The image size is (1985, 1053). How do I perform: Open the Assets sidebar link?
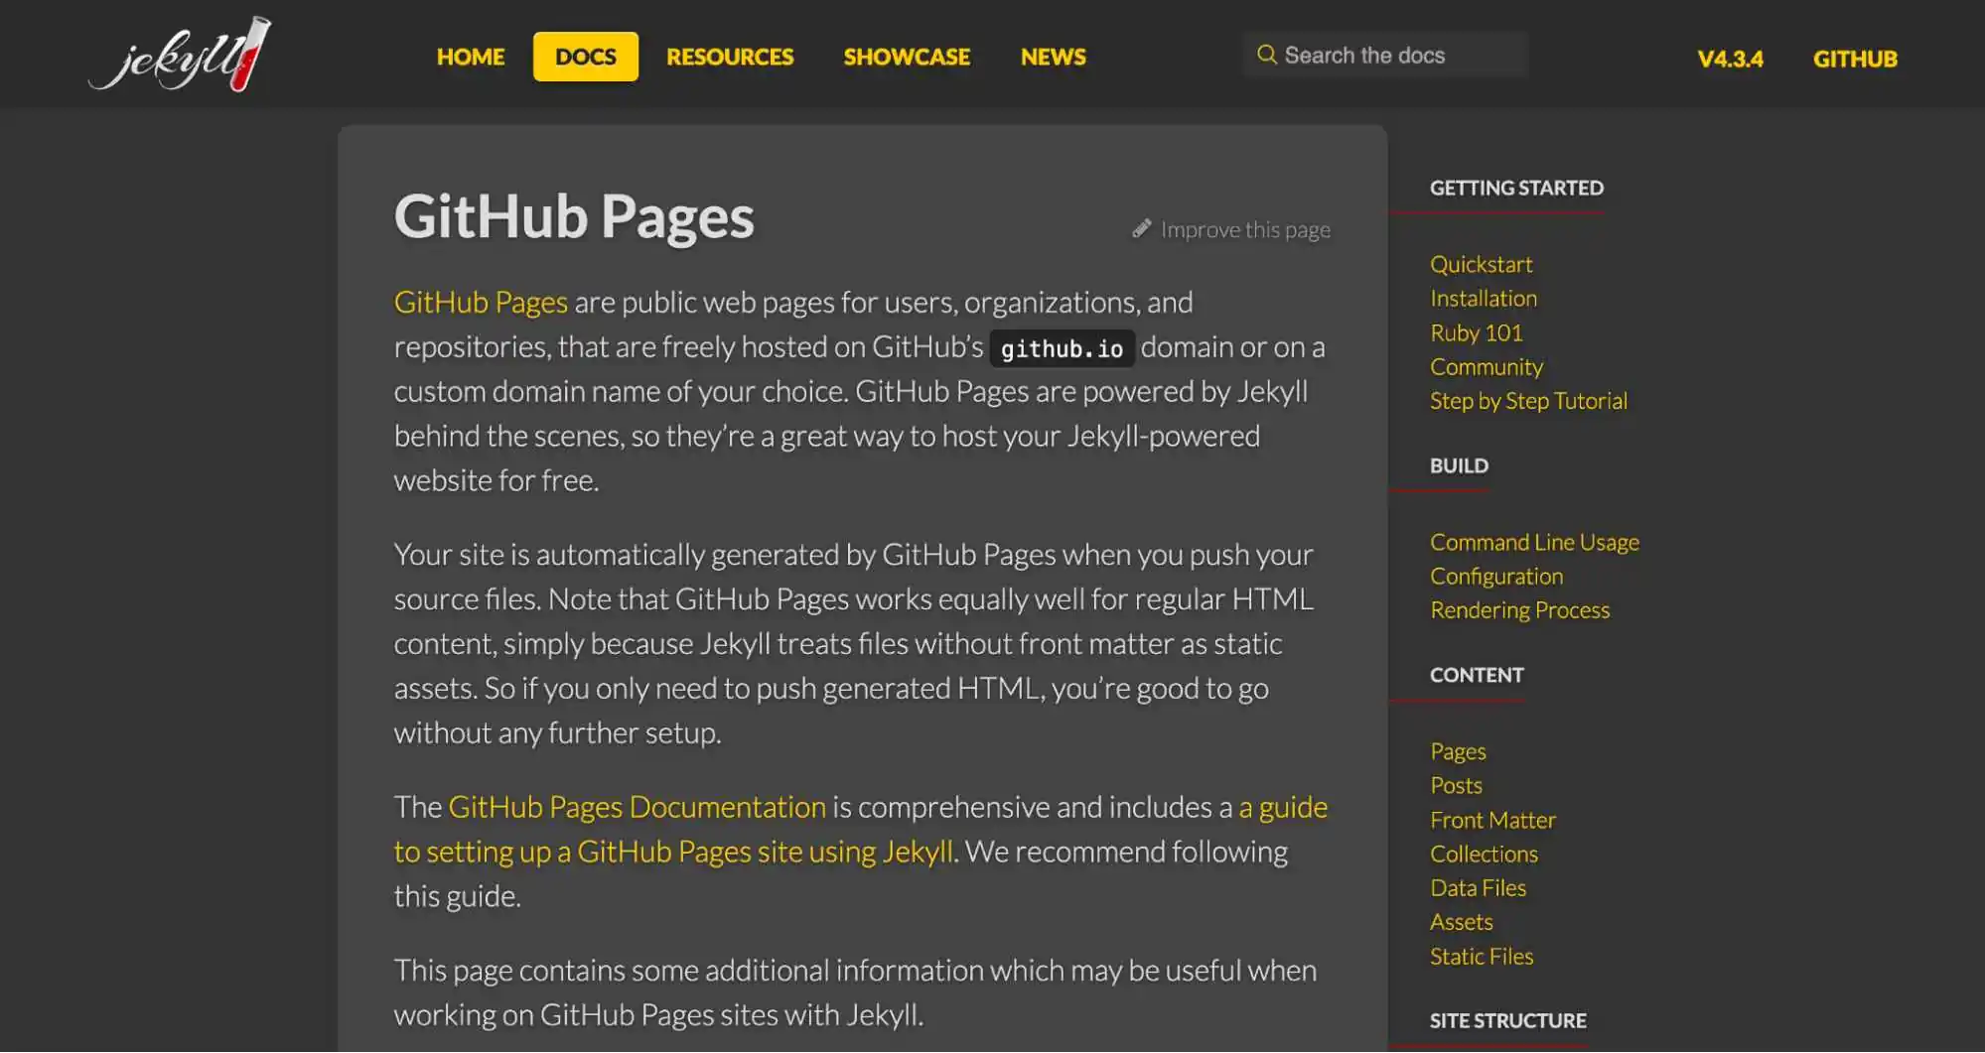click(x=1461, y=922)
